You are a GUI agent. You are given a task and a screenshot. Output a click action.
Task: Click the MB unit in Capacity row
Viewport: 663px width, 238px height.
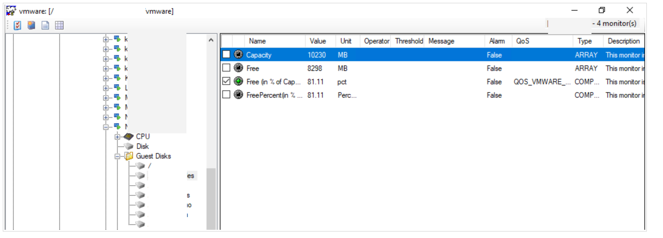coord(342,55)
